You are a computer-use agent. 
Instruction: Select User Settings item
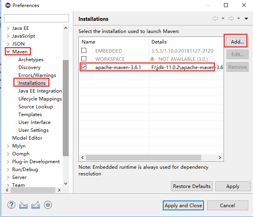pos(33,130)
